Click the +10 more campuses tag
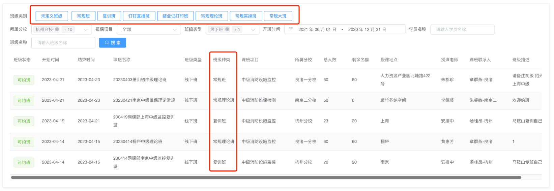Image resolution: width=554 pixels, height=191 pixels. (x=68, y=30)
